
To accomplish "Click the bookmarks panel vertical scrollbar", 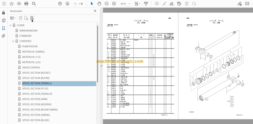I will [x=97, y=54].
